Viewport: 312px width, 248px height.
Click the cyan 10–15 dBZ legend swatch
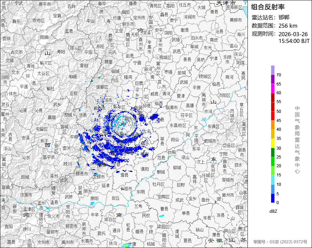coord(272,180)
